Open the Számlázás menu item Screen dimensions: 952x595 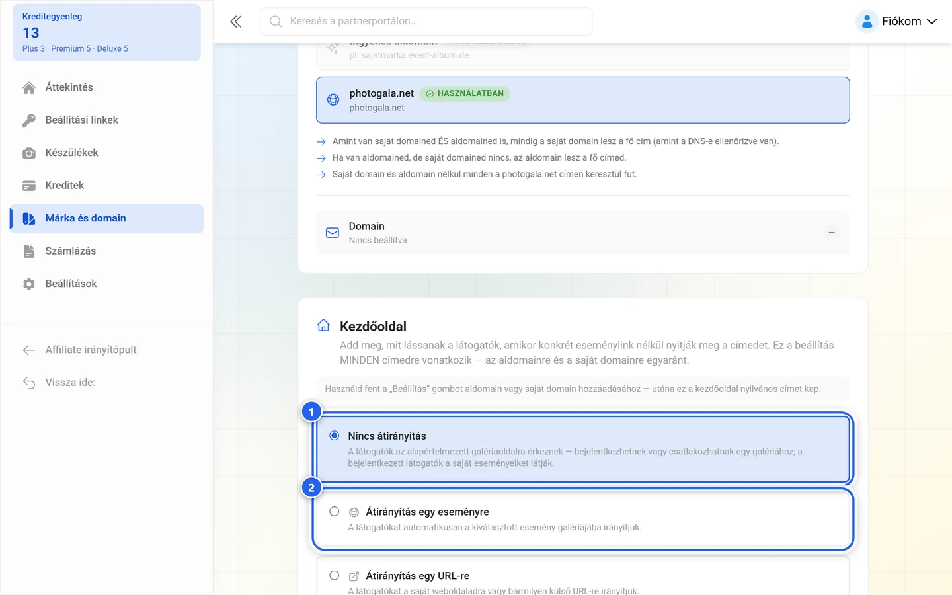[107, 251]
